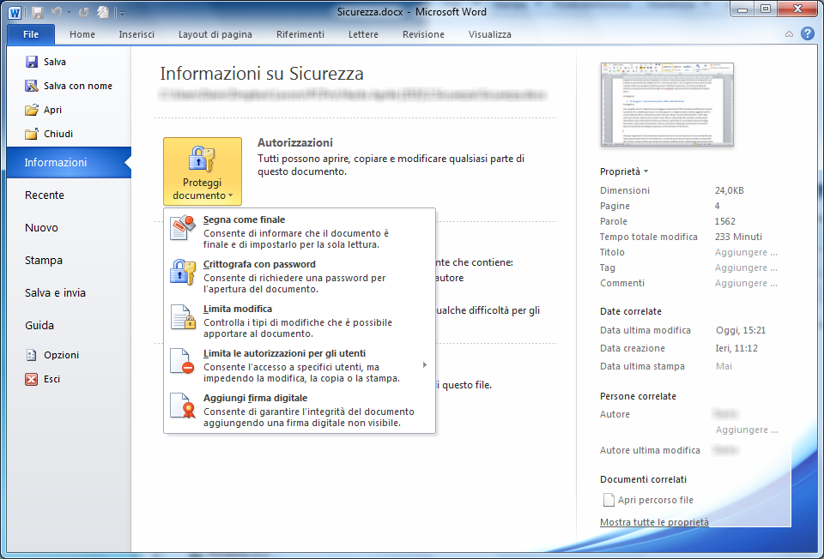The height and width of the screenshot is (559, 824).
Task: Click the Save icon in Quick Access Toolbar
Action: [37, 12]
